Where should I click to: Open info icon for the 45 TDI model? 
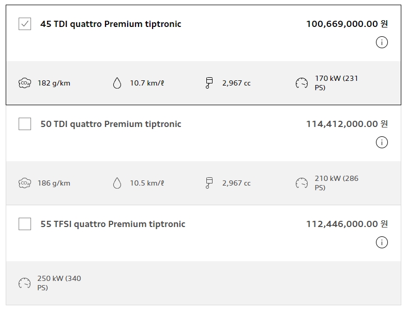382,42
